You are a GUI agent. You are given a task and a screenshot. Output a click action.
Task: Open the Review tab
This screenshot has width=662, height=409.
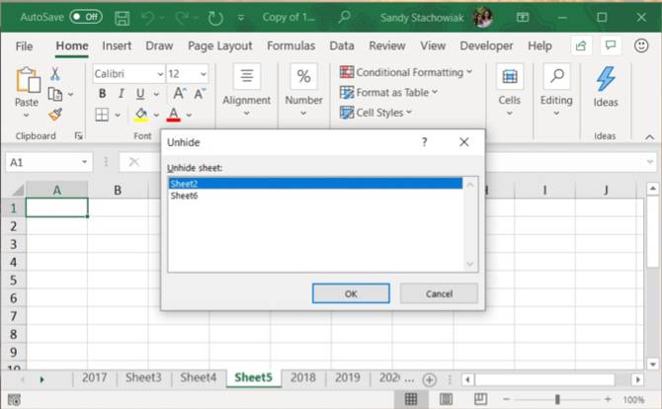point(387,45)
